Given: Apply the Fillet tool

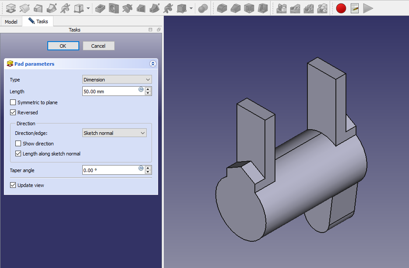Looking at the screenshot, I should tap(222, 8).
